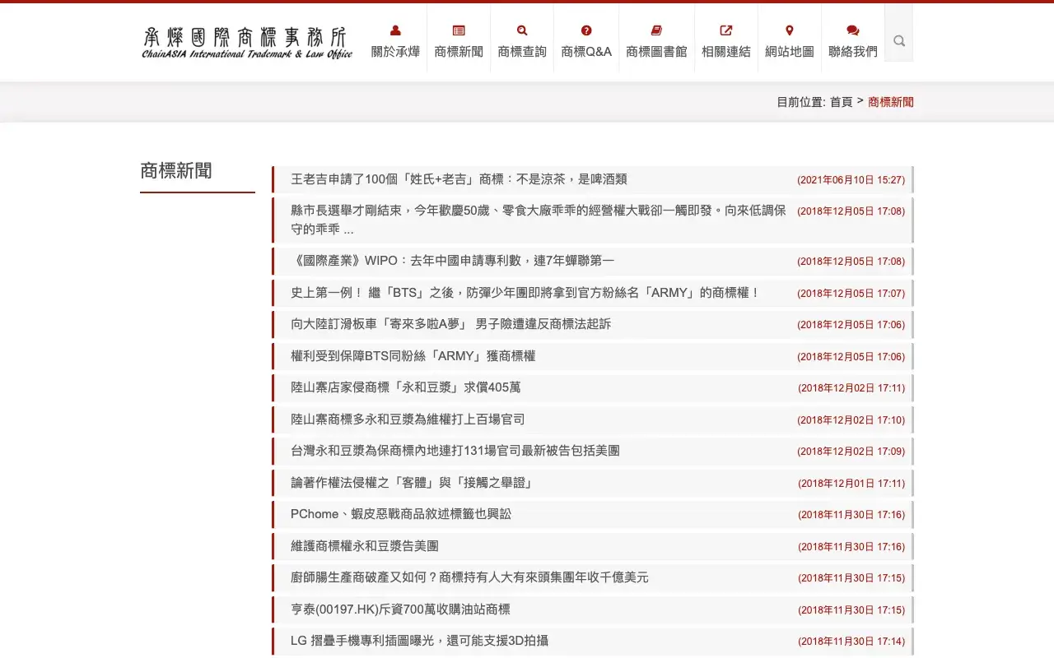Open the LG 摺疊手機專利 article

click(x=420, y=641)
